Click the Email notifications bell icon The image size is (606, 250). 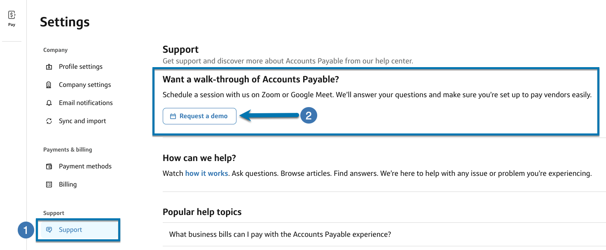(49, 103)
